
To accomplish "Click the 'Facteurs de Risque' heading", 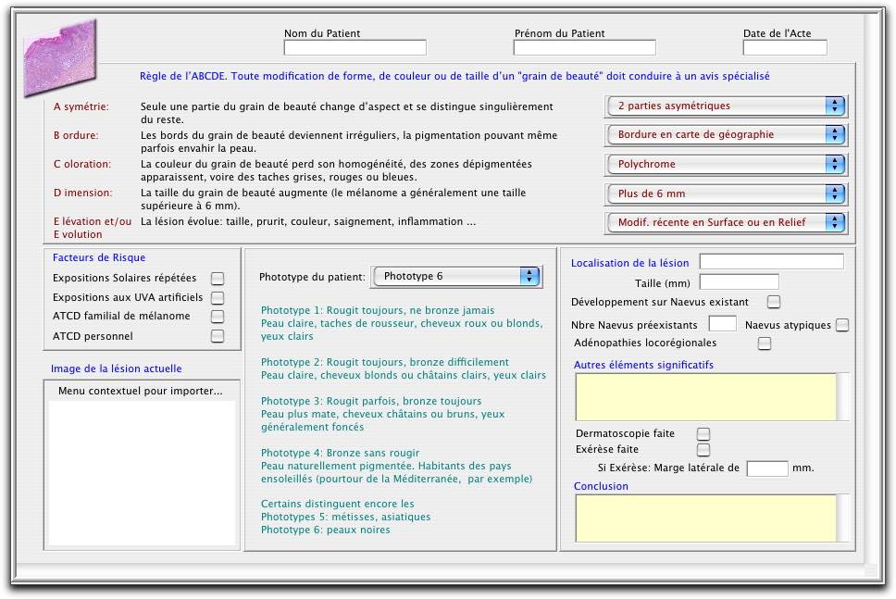I will pyautogui.click(x=99, y=257).
